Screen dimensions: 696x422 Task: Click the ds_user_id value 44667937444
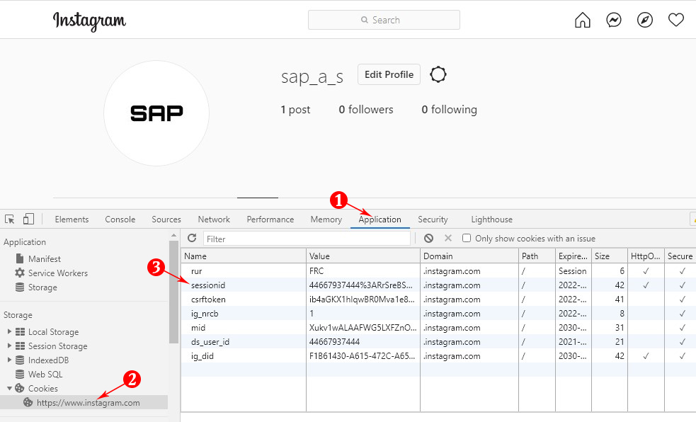[334, 342]
